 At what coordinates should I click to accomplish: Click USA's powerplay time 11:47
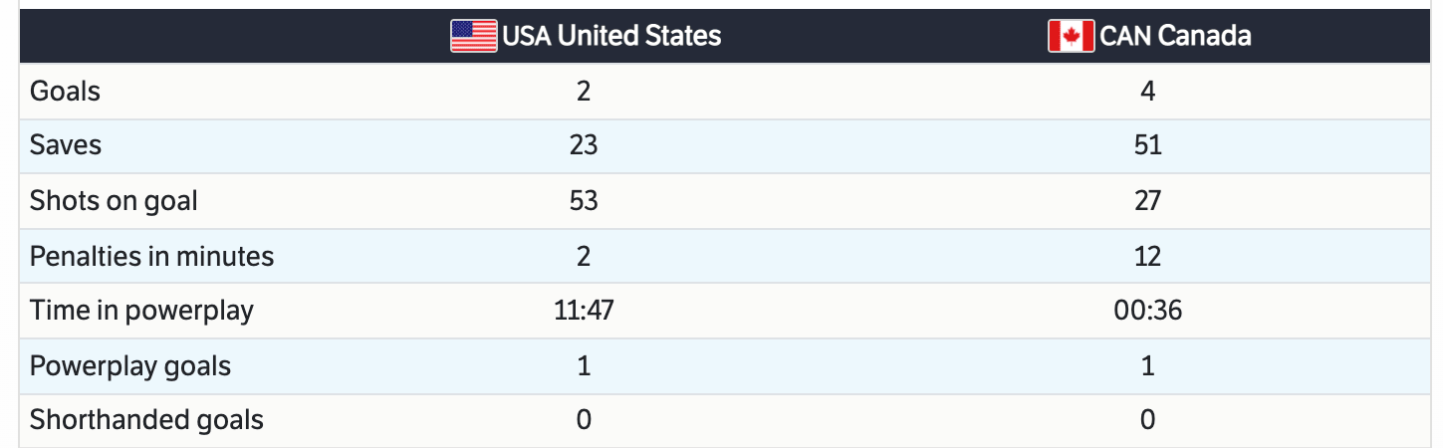tap(584, 311)
